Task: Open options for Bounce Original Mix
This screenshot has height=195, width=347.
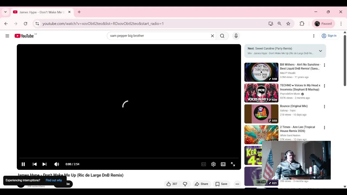Action: pyautogui.click(x=324, y=107)
